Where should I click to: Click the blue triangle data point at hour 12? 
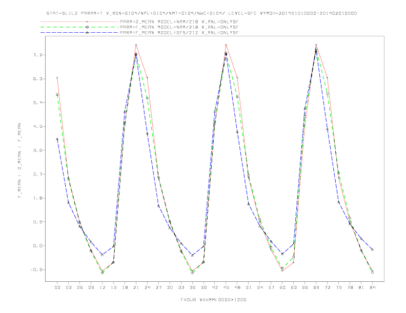coord(103,255)
